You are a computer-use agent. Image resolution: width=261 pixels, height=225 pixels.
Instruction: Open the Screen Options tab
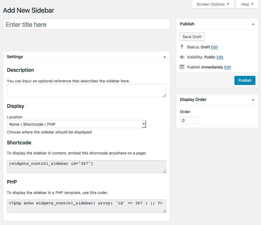(213, 4)
